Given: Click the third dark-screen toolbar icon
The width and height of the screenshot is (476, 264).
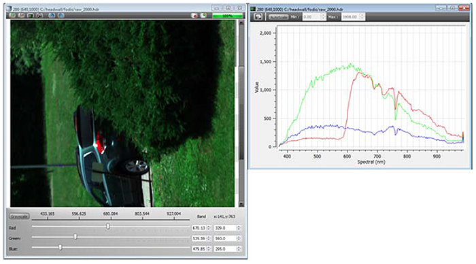Looking at the screenshot, I should point(31,16).
